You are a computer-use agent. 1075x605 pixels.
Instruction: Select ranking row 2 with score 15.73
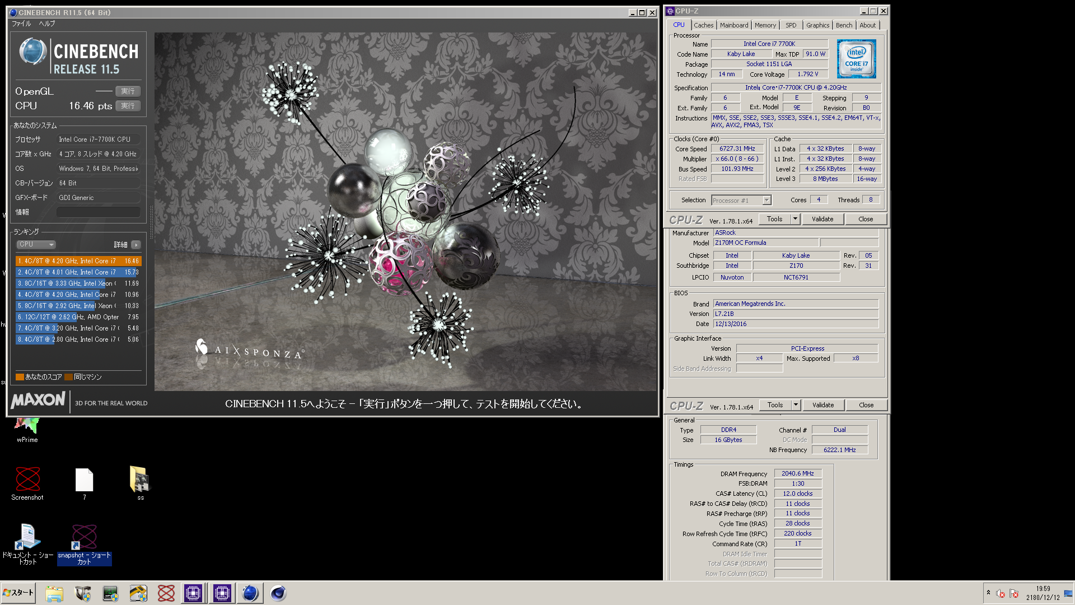point(78,272)
